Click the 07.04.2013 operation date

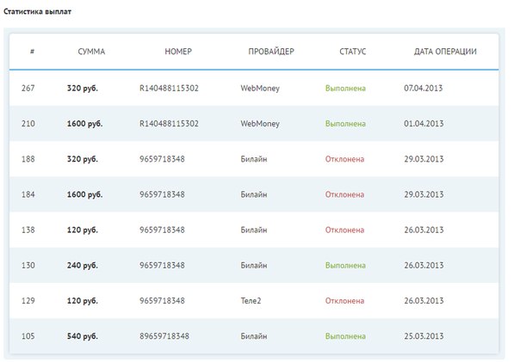click(x=424, y=89)
